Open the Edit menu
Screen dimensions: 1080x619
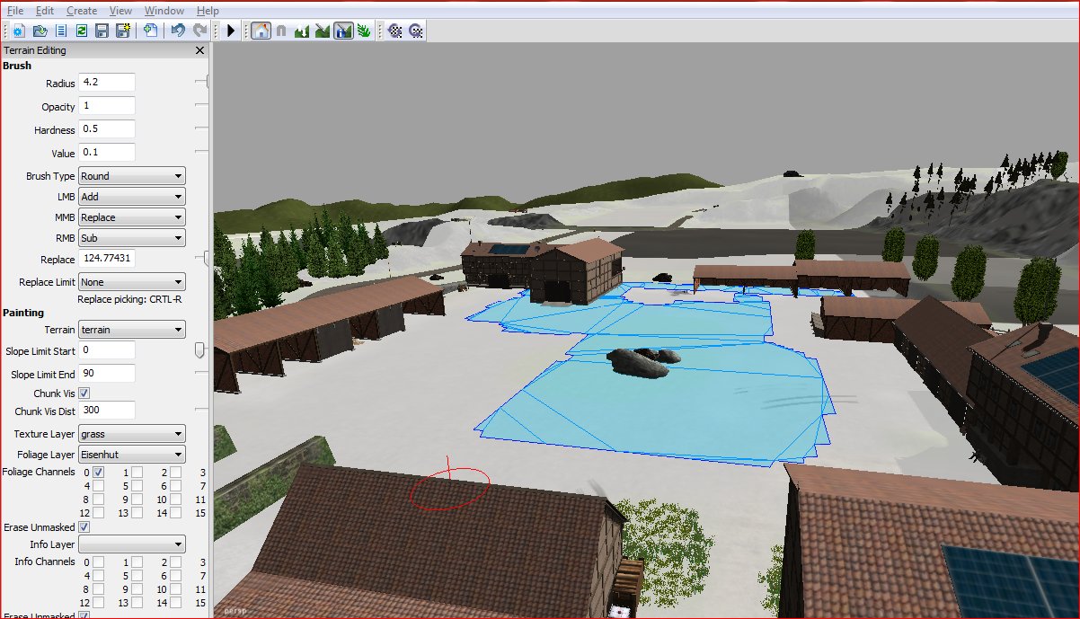(x=45, y=11)
